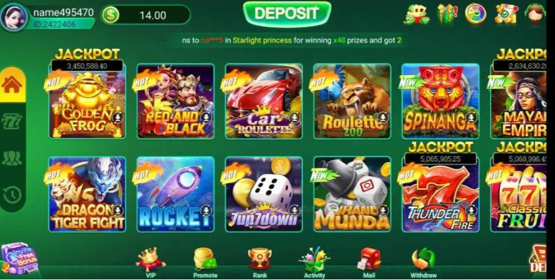The image size is (555, 280).
Task: Click the dollar balance 14.00 display
Action: point(146,15)
